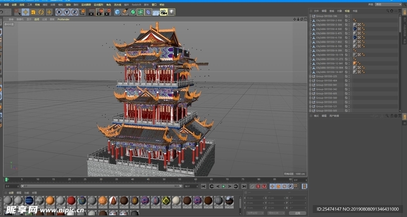Toggle the X axis lock
This screenshot has width=407, height=217.
click(x=59, y=12)
